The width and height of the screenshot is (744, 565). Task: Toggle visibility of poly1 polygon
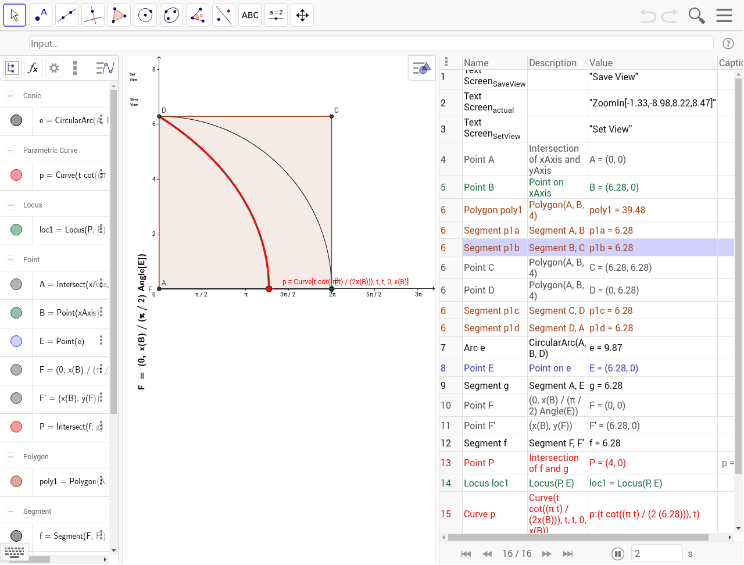tap(16, 481)
